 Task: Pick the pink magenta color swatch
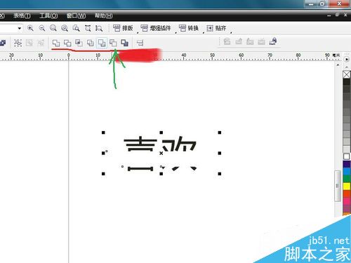tap(347, 201)
